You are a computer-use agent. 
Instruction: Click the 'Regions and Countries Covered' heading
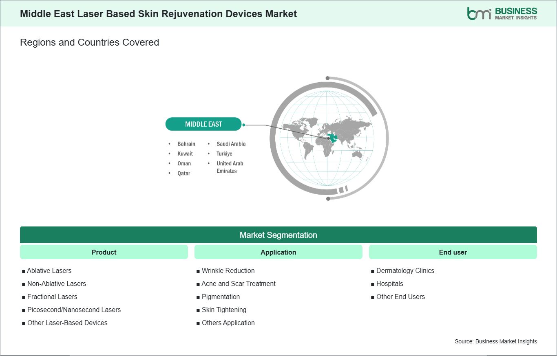(89, 42)
